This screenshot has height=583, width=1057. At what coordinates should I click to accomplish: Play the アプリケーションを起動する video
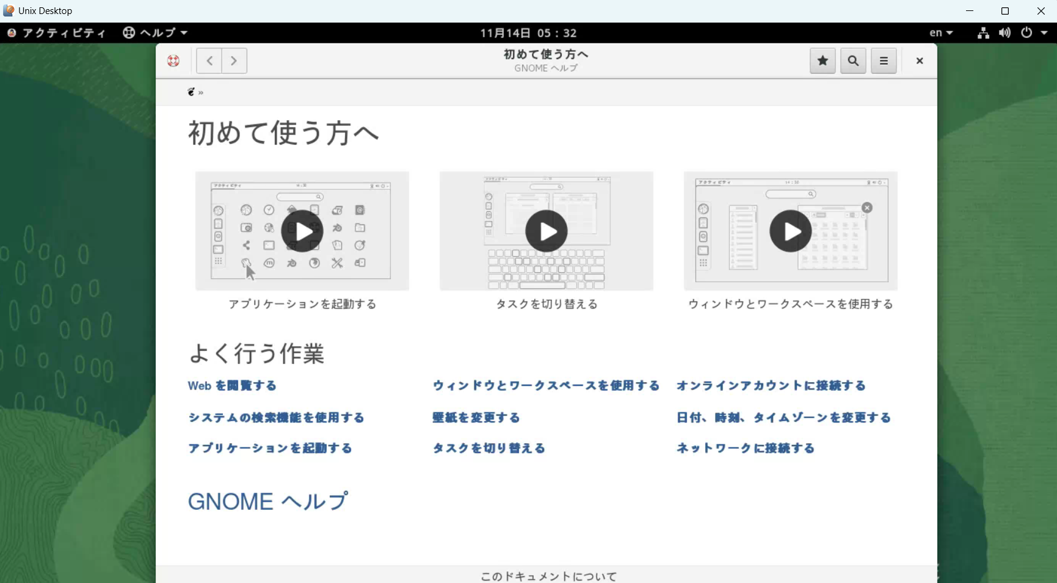point(302,231)
